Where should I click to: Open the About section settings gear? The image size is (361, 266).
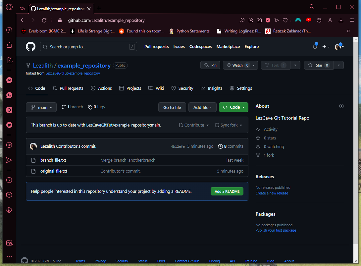pos(341,106)
